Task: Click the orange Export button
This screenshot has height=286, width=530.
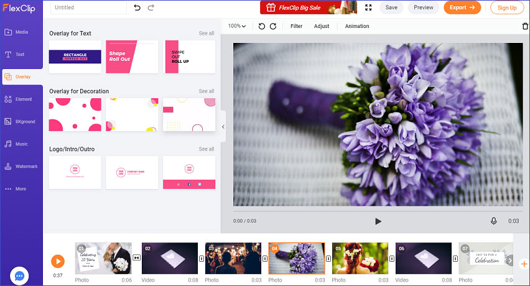Action: [462, 7]
